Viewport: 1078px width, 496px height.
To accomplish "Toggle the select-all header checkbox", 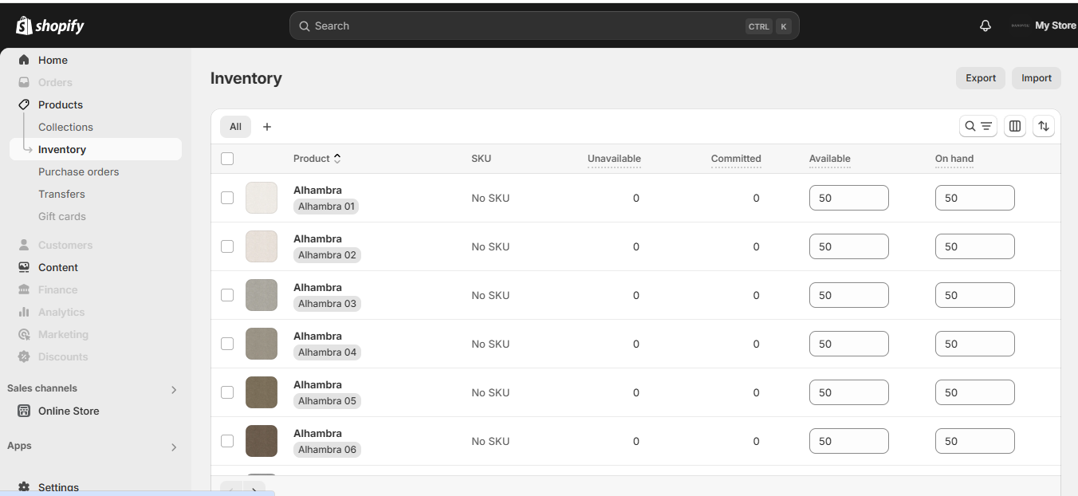I will click(227, 159).
